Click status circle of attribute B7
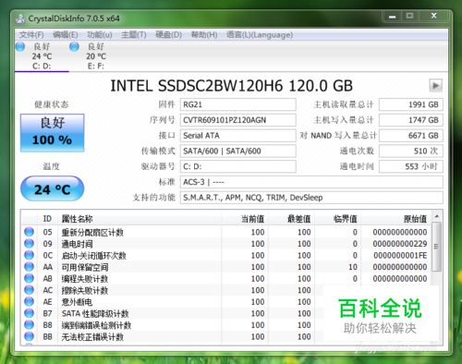The image size is (462, 364). (30, 313)
